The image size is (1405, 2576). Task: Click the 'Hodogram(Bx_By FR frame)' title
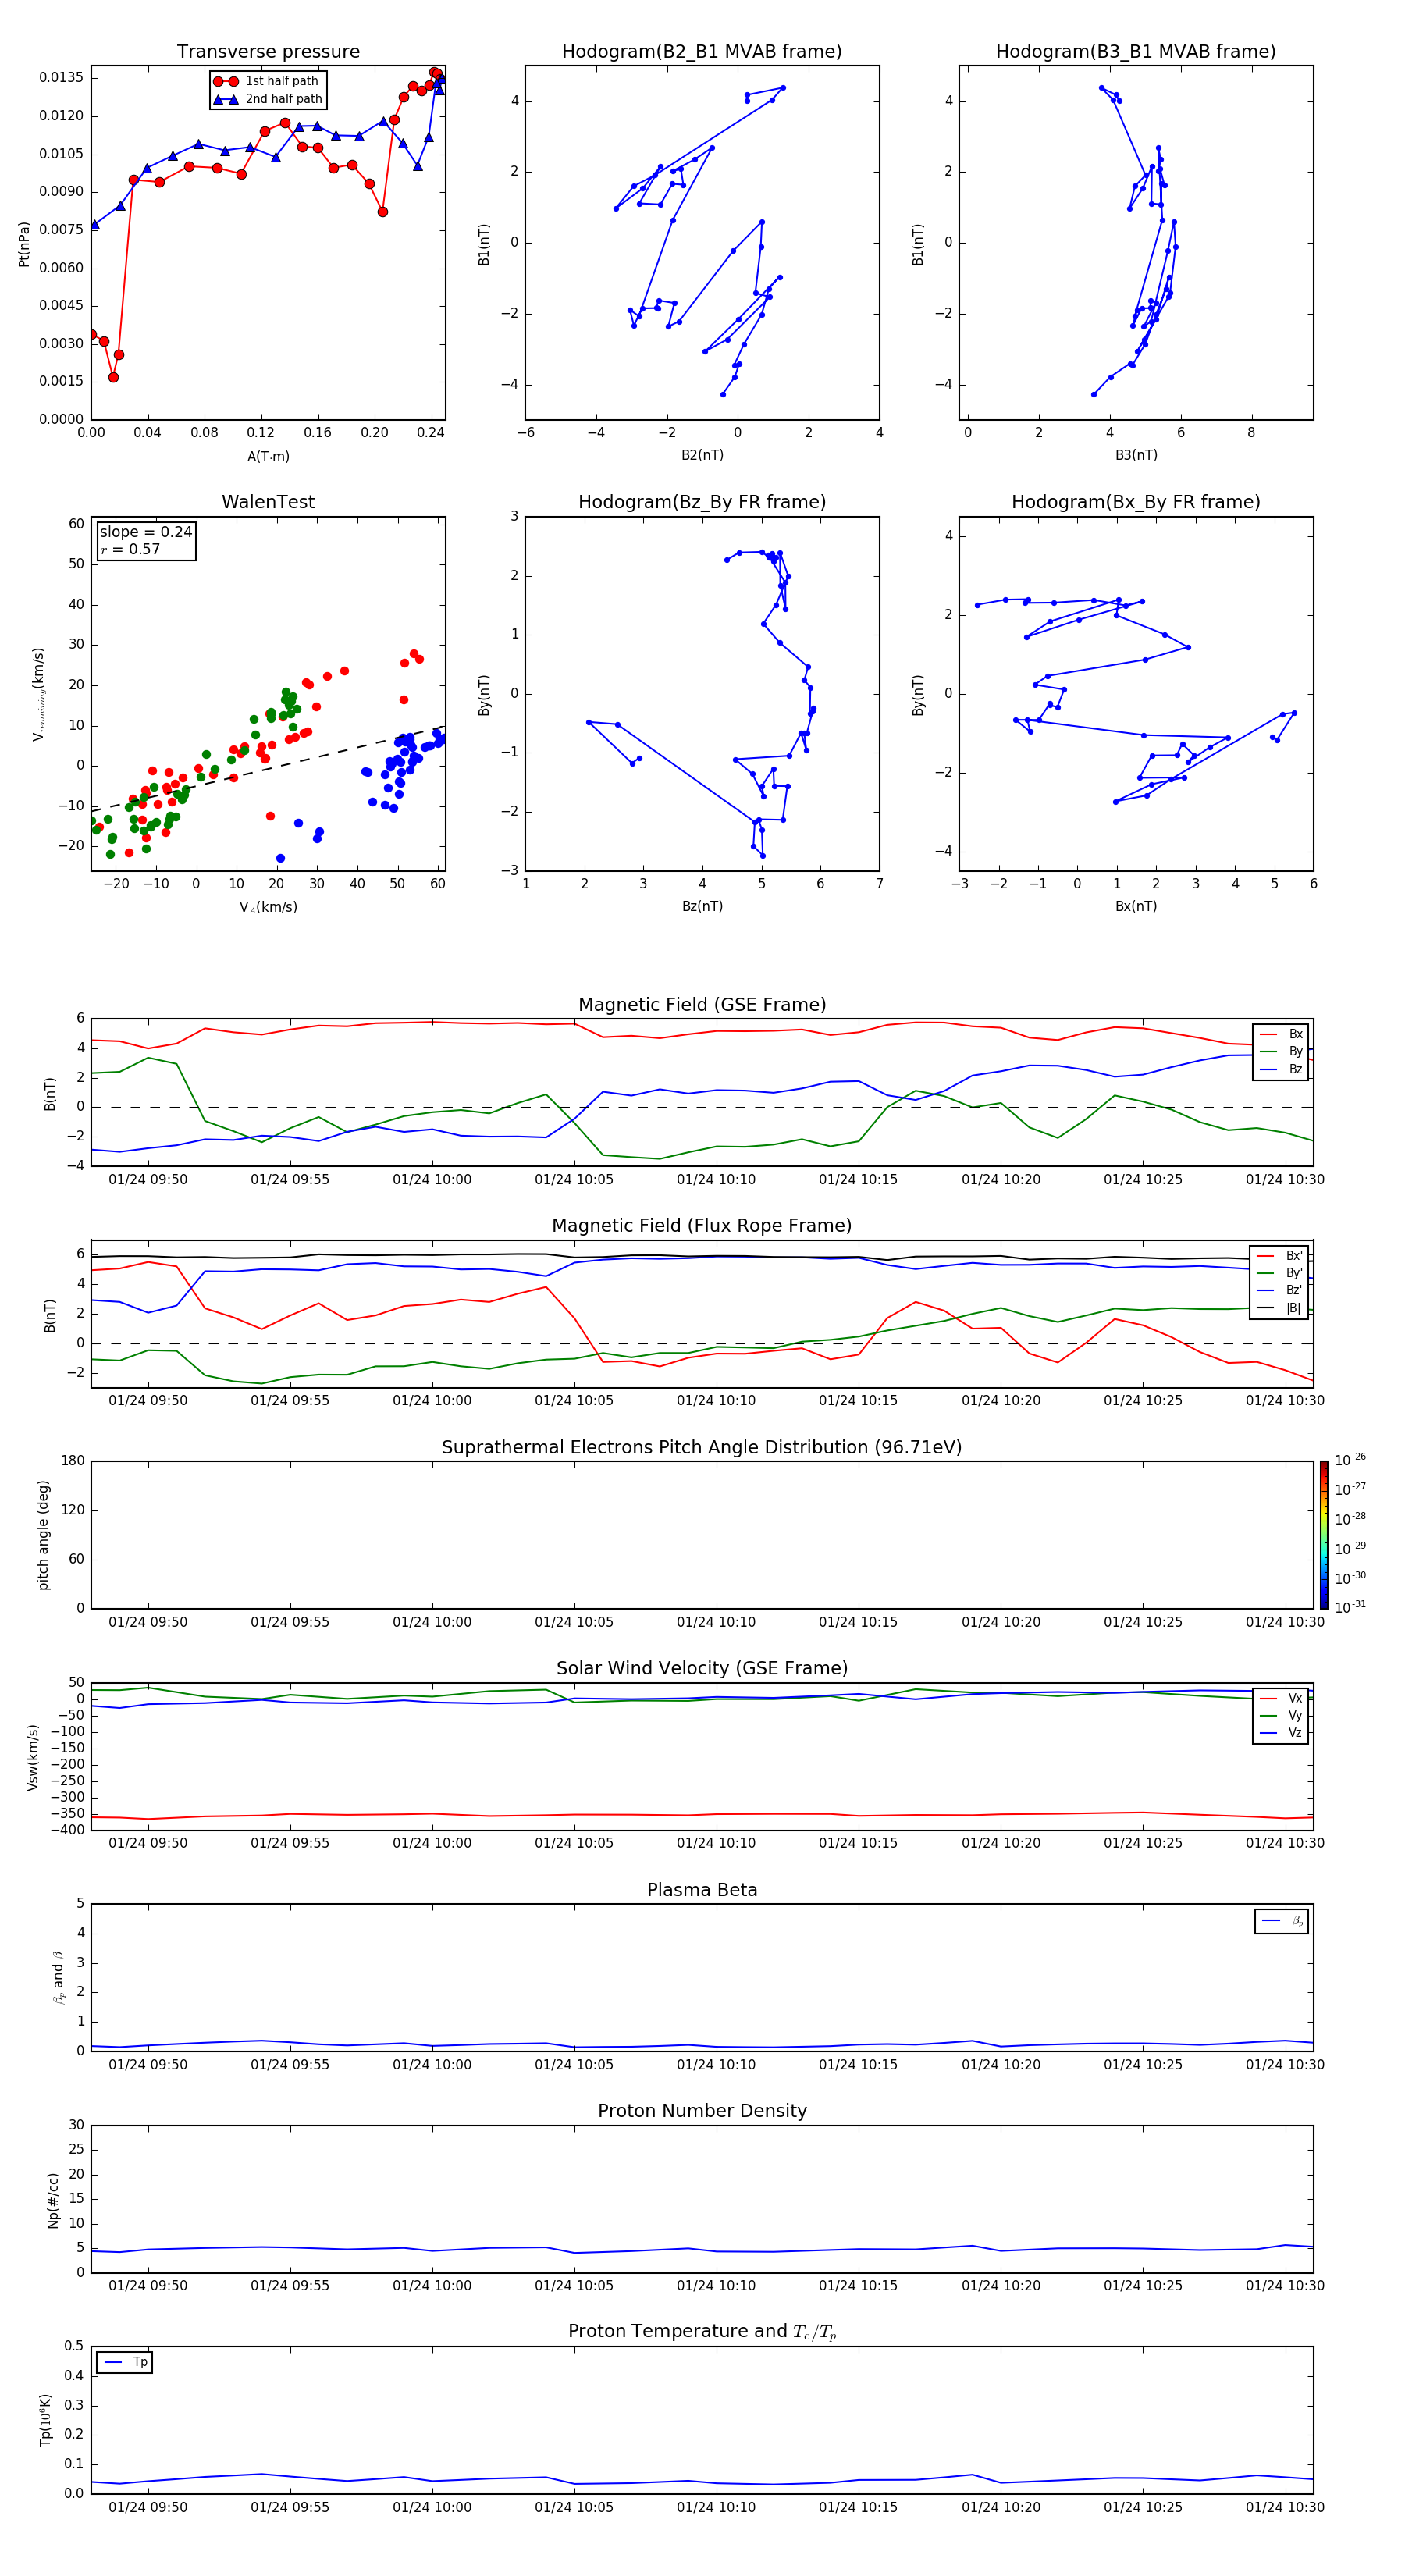[x=1136, y=502]
